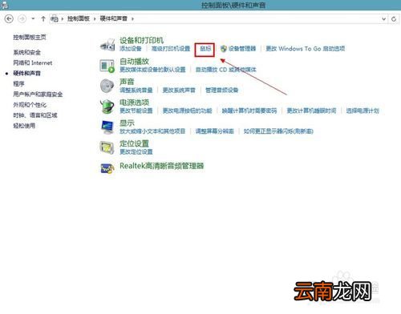Click the Display monitor icon
401x314 pixels.
coord(107,127)
